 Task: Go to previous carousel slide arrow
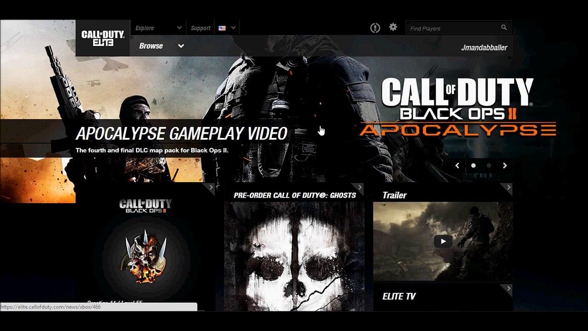(457, 165)
